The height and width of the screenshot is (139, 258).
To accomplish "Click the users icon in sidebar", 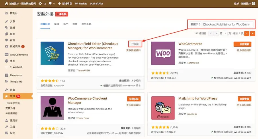I will coord(7,120).
